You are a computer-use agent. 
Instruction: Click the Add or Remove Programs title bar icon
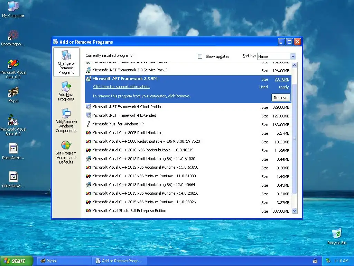(x=56, y=42)
